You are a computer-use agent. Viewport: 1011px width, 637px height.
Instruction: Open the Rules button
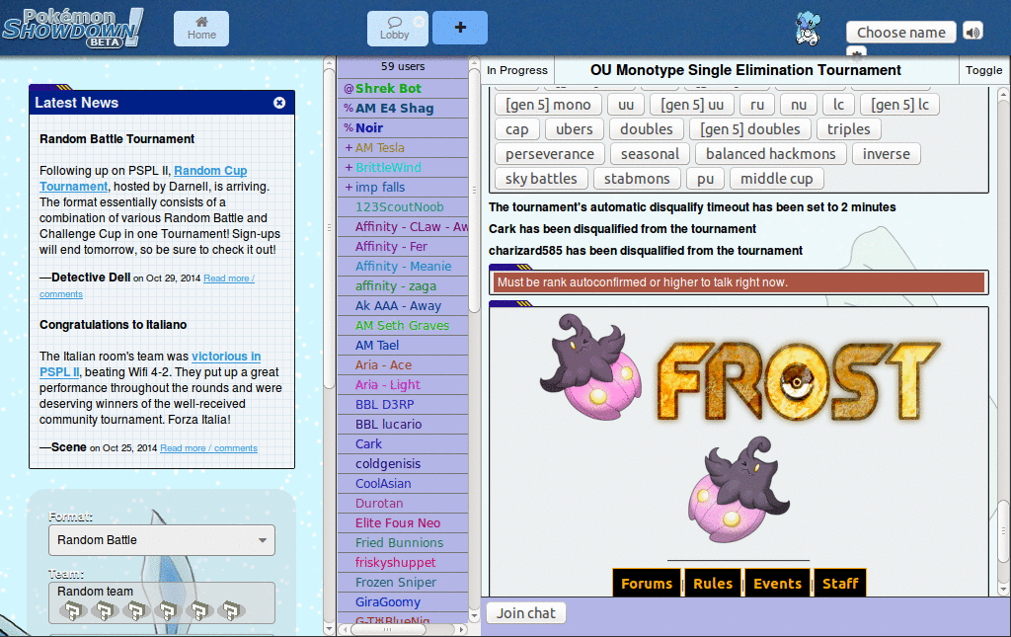click(x=713, y=583)
